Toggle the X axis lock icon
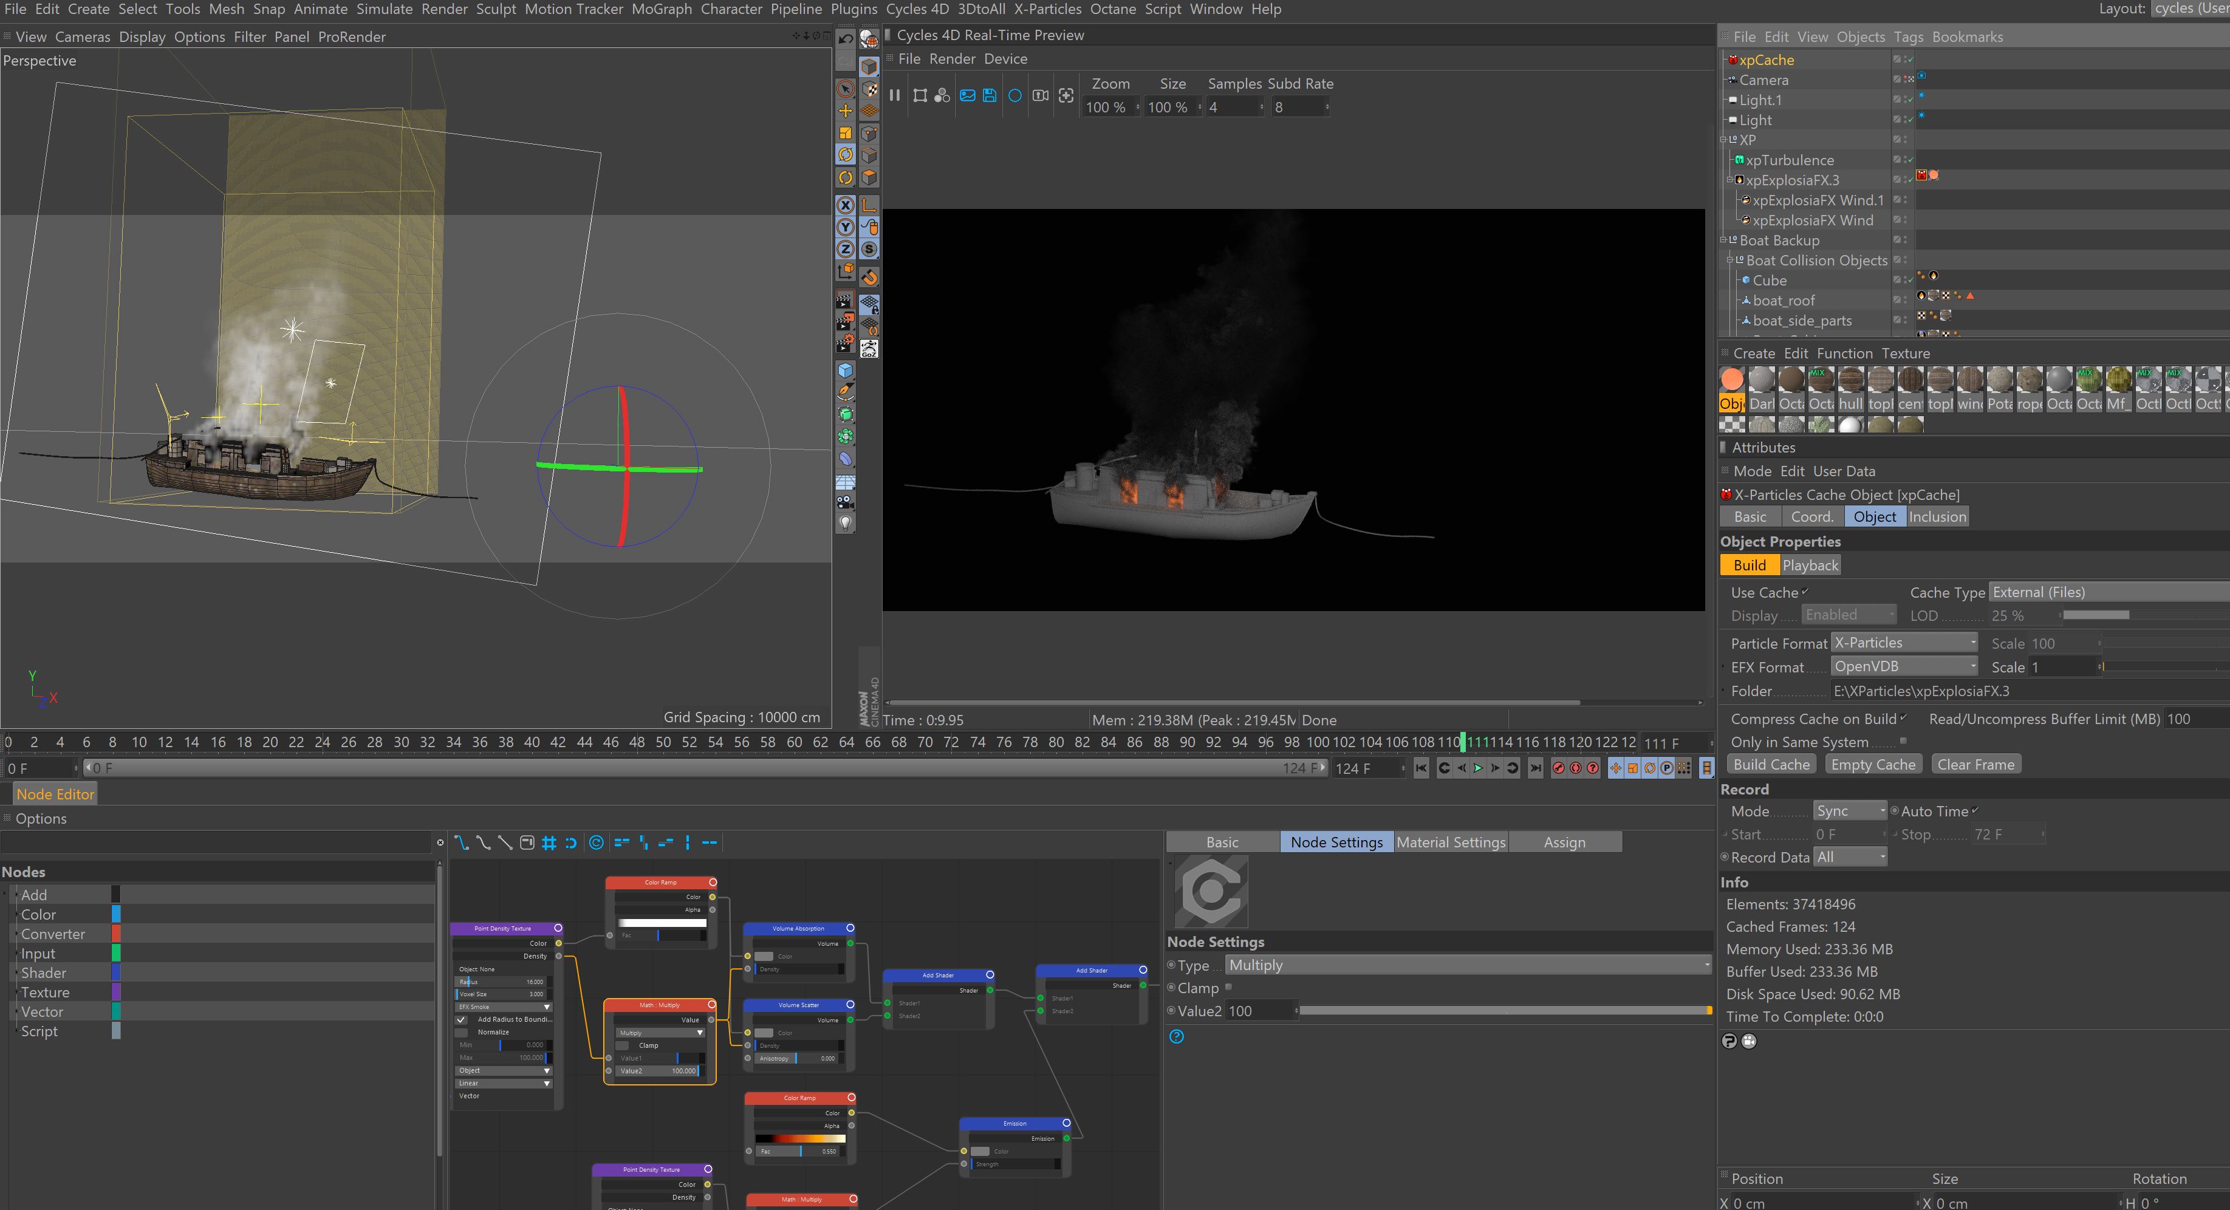The height and width of the screenshot is (1210, 2230). point(846,205)
